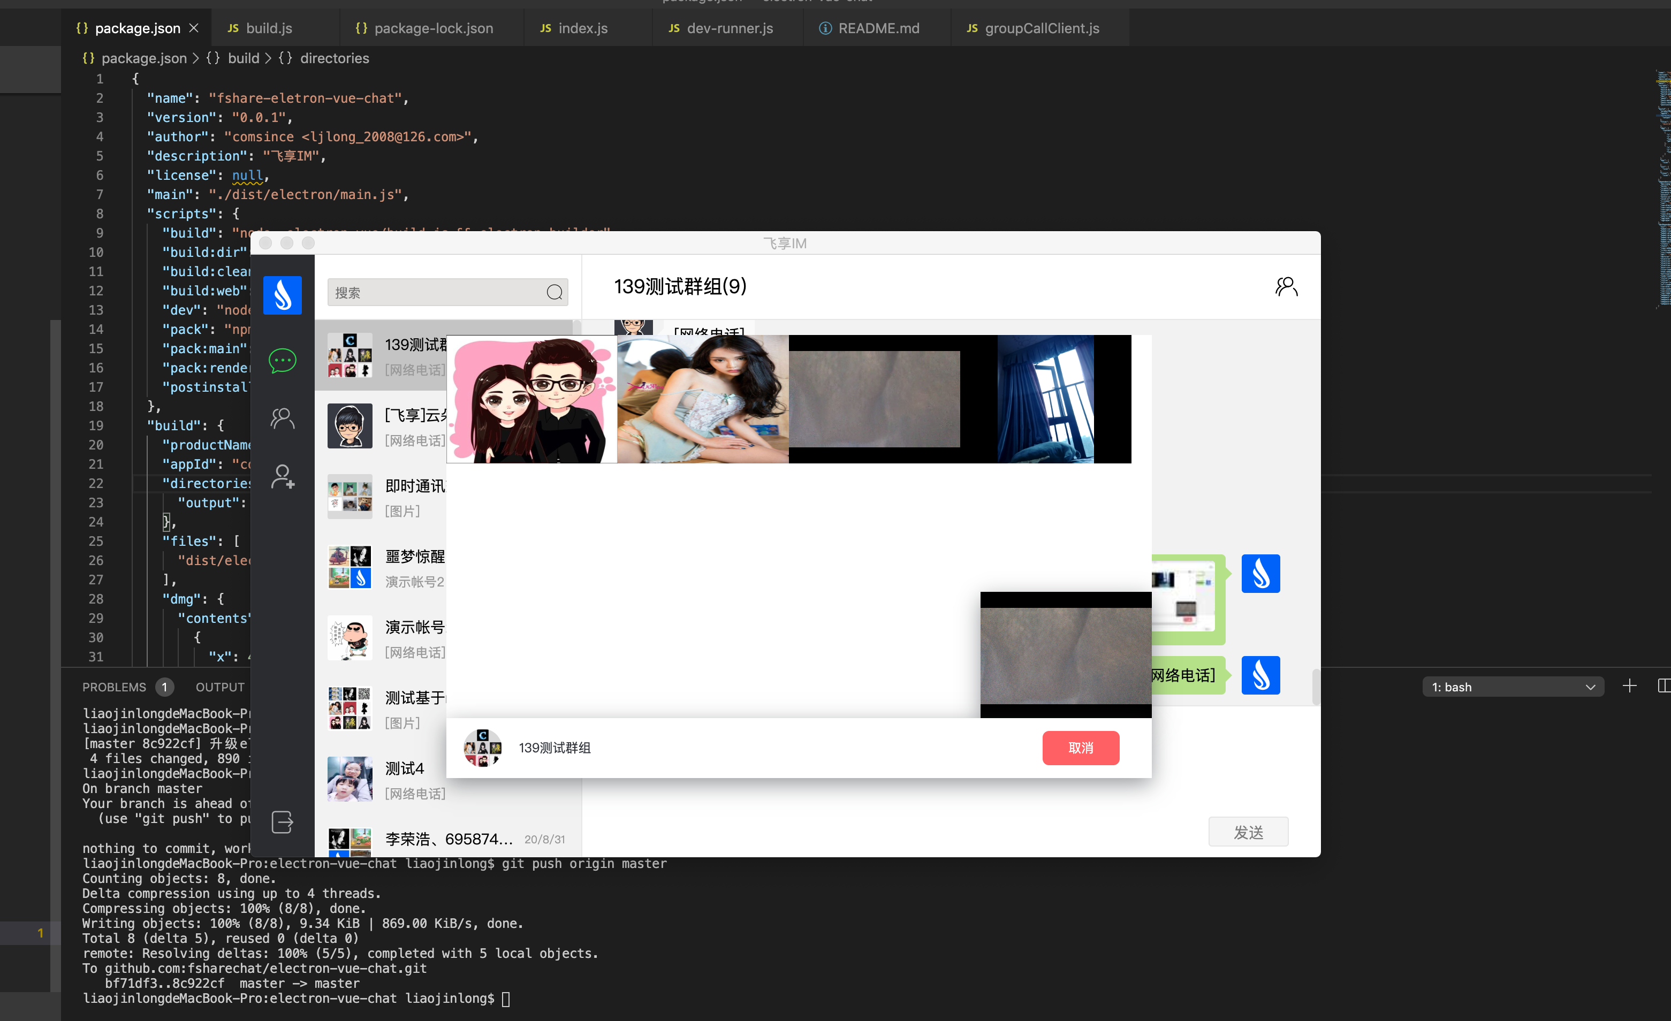The height and width of the screenshot is (1021, 1671).
Task: Switch to the README.md tab
Action: point(878,28)
